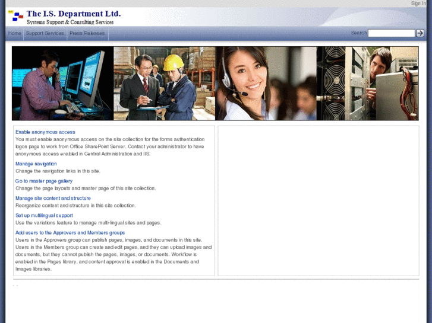The image size is (432, 323).
Task: Click 'Change the navigation links in this site.' text
Action: [58, 171]
